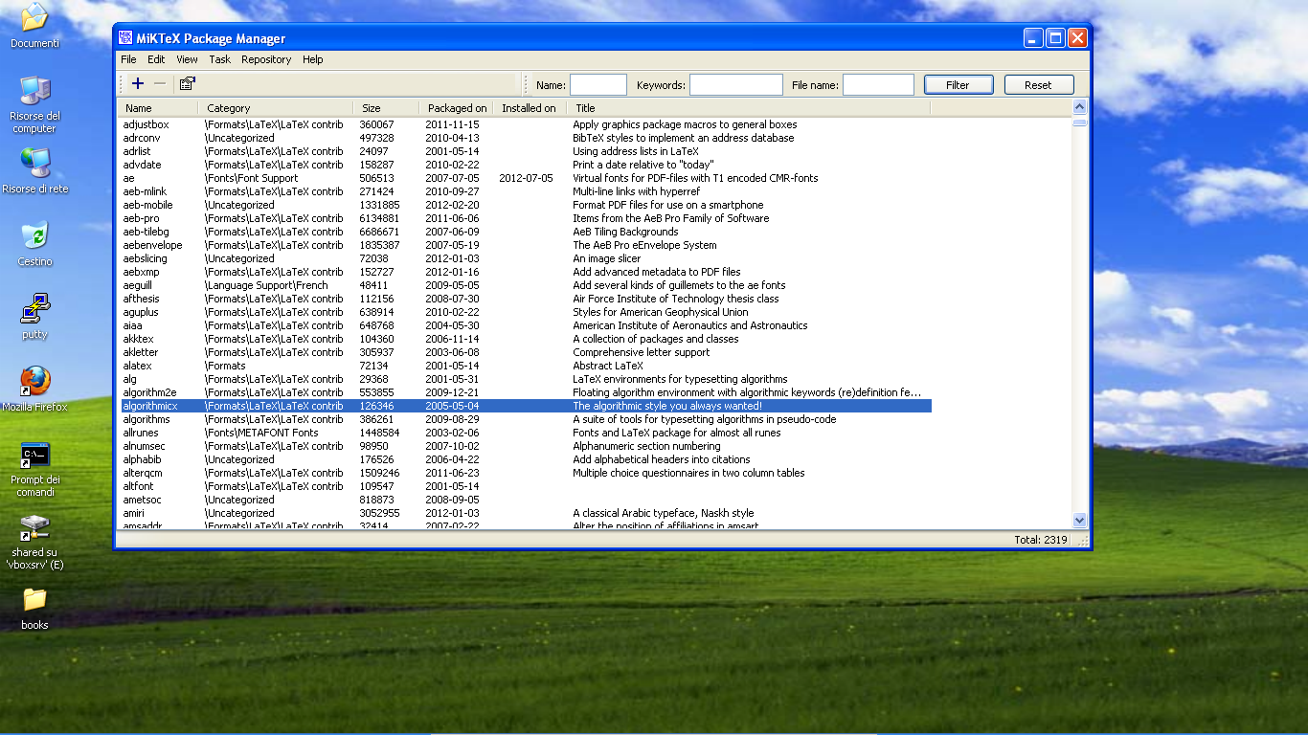Image resolution: width=1308 pixels, height=735 pixels.
Task: Select the aguplus package row
Action: tap(525, 312)
